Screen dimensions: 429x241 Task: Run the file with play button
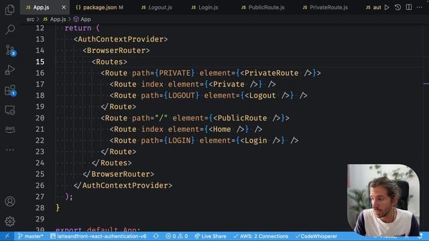(x=387, y=7)
